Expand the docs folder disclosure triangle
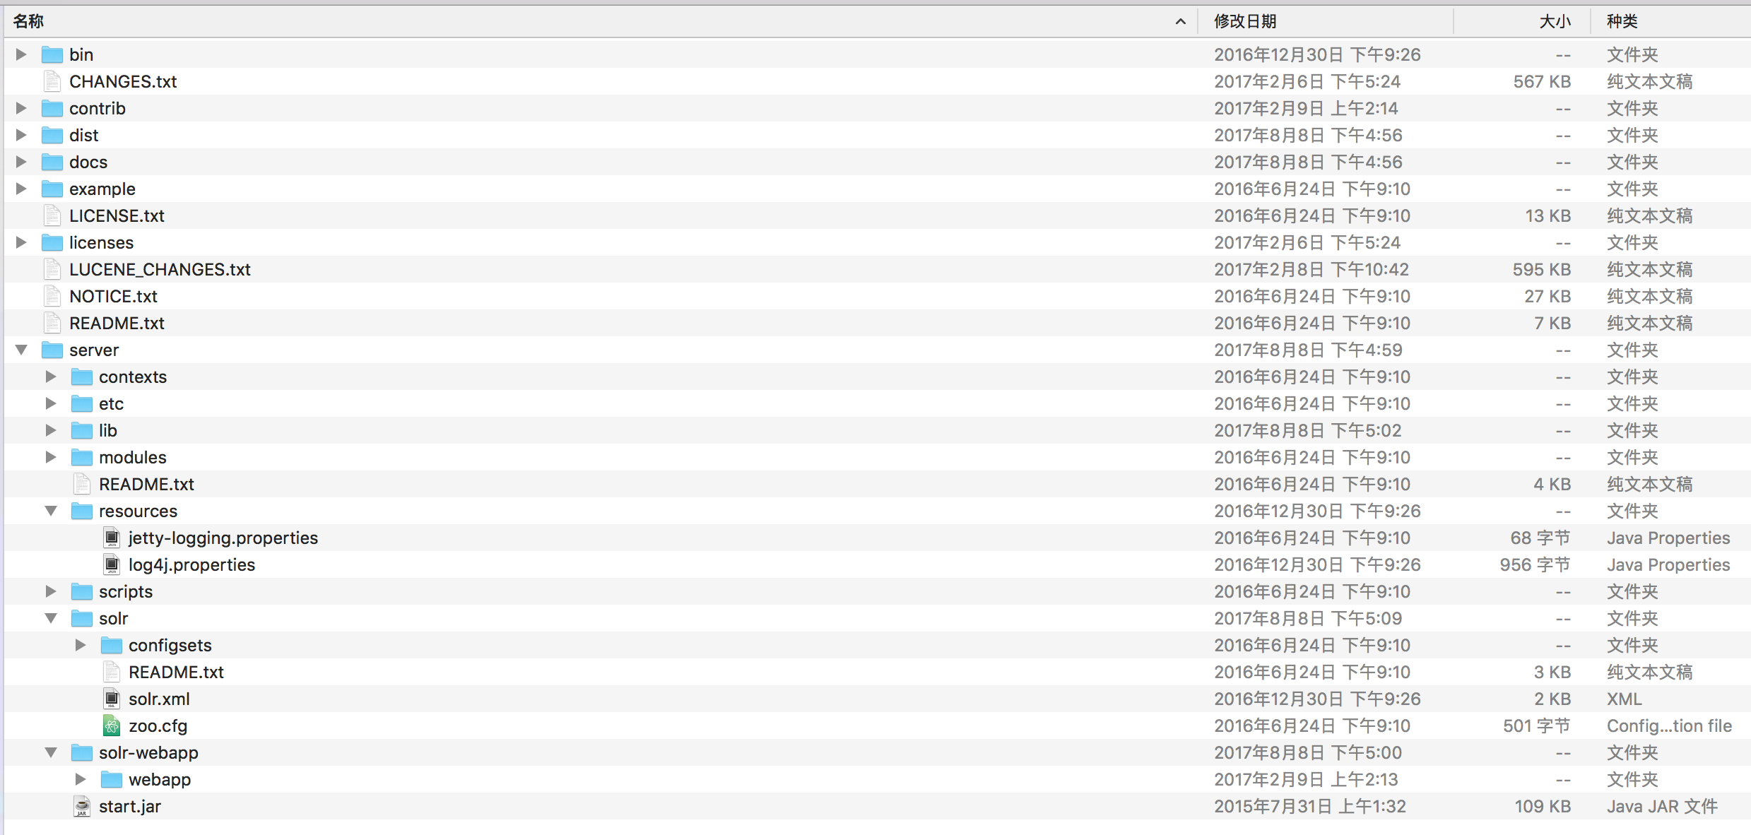 tap(21, 162)
